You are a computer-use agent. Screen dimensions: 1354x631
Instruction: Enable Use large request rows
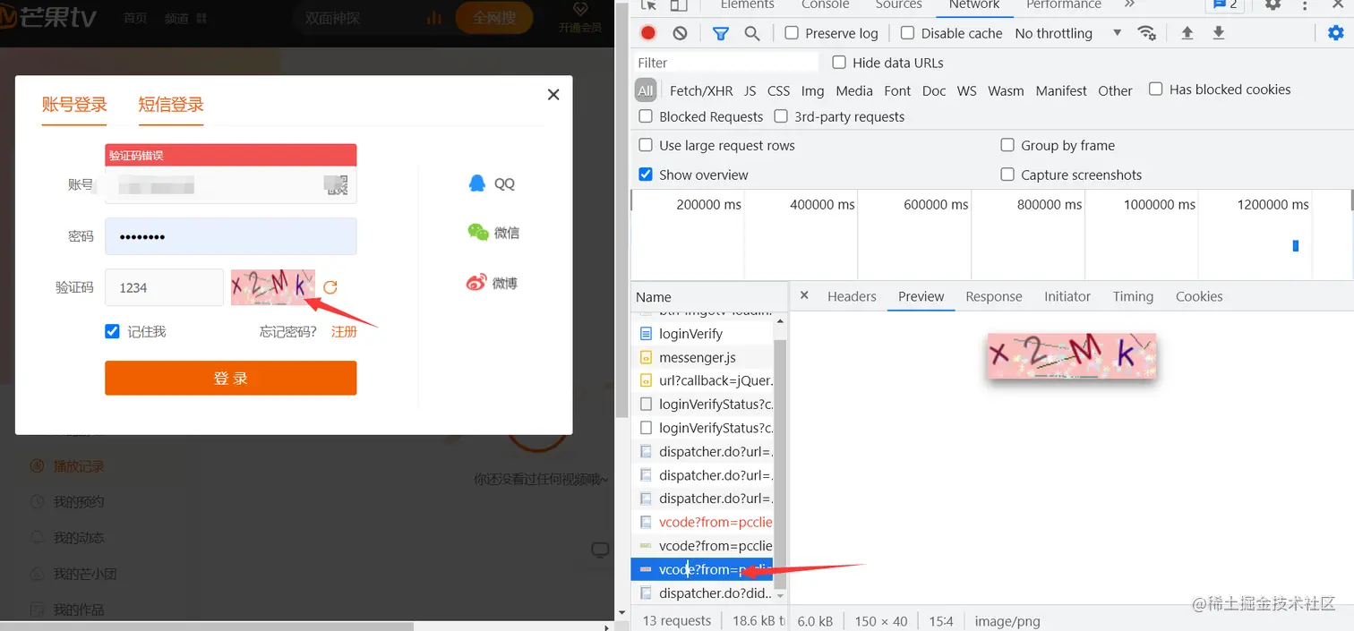click(x=646, y=145)
